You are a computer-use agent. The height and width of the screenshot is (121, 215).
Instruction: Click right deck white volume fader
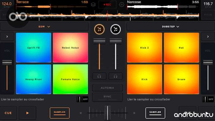click(x=116, y=41)
